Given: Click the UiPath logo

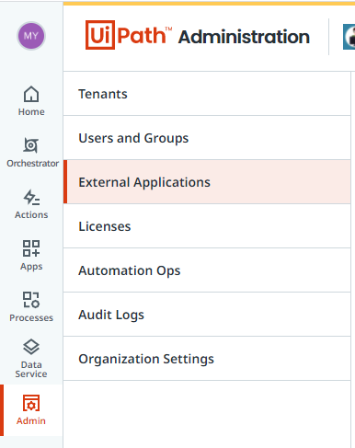Looking at the screenshot, I should 129,35.
